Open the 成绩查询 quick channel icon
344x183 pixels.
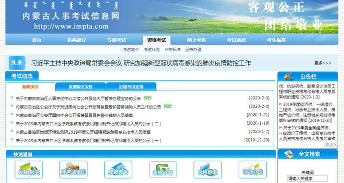pos(118,170)
